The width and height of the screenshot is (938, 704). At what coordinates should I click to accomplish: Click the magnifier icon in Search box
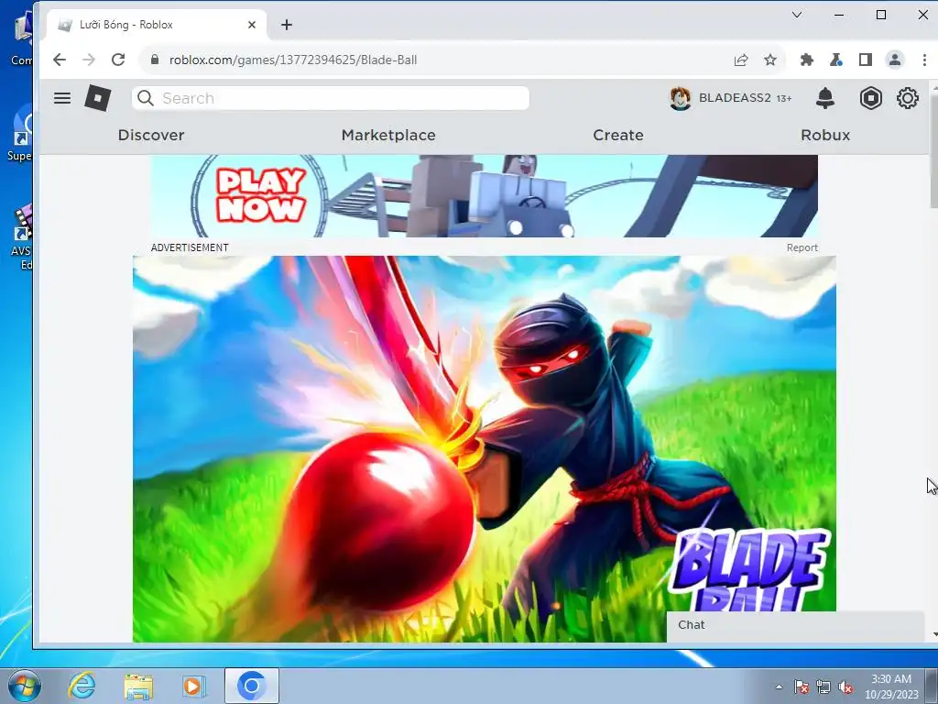[x=146, y=98]
